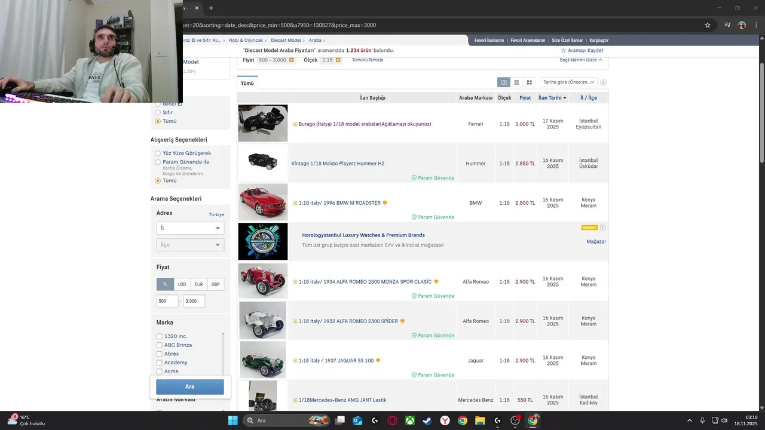Open the green Jaguar SS 100 thumbnail
Screen dimensions: 765x430
click(263, 360)
